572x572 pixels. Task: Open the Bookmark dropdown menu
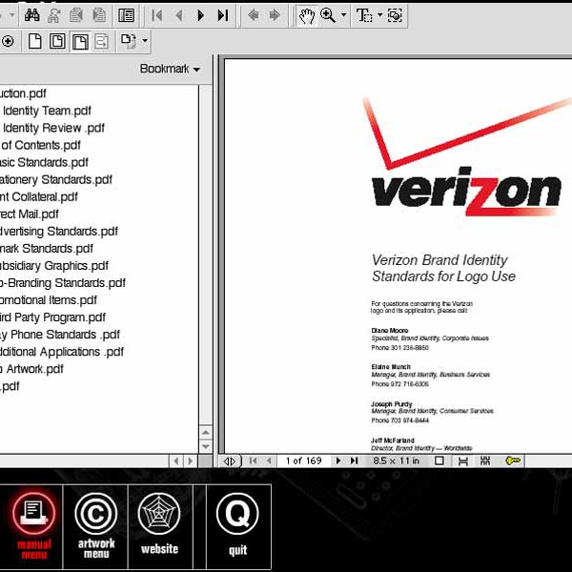(170, 69)
